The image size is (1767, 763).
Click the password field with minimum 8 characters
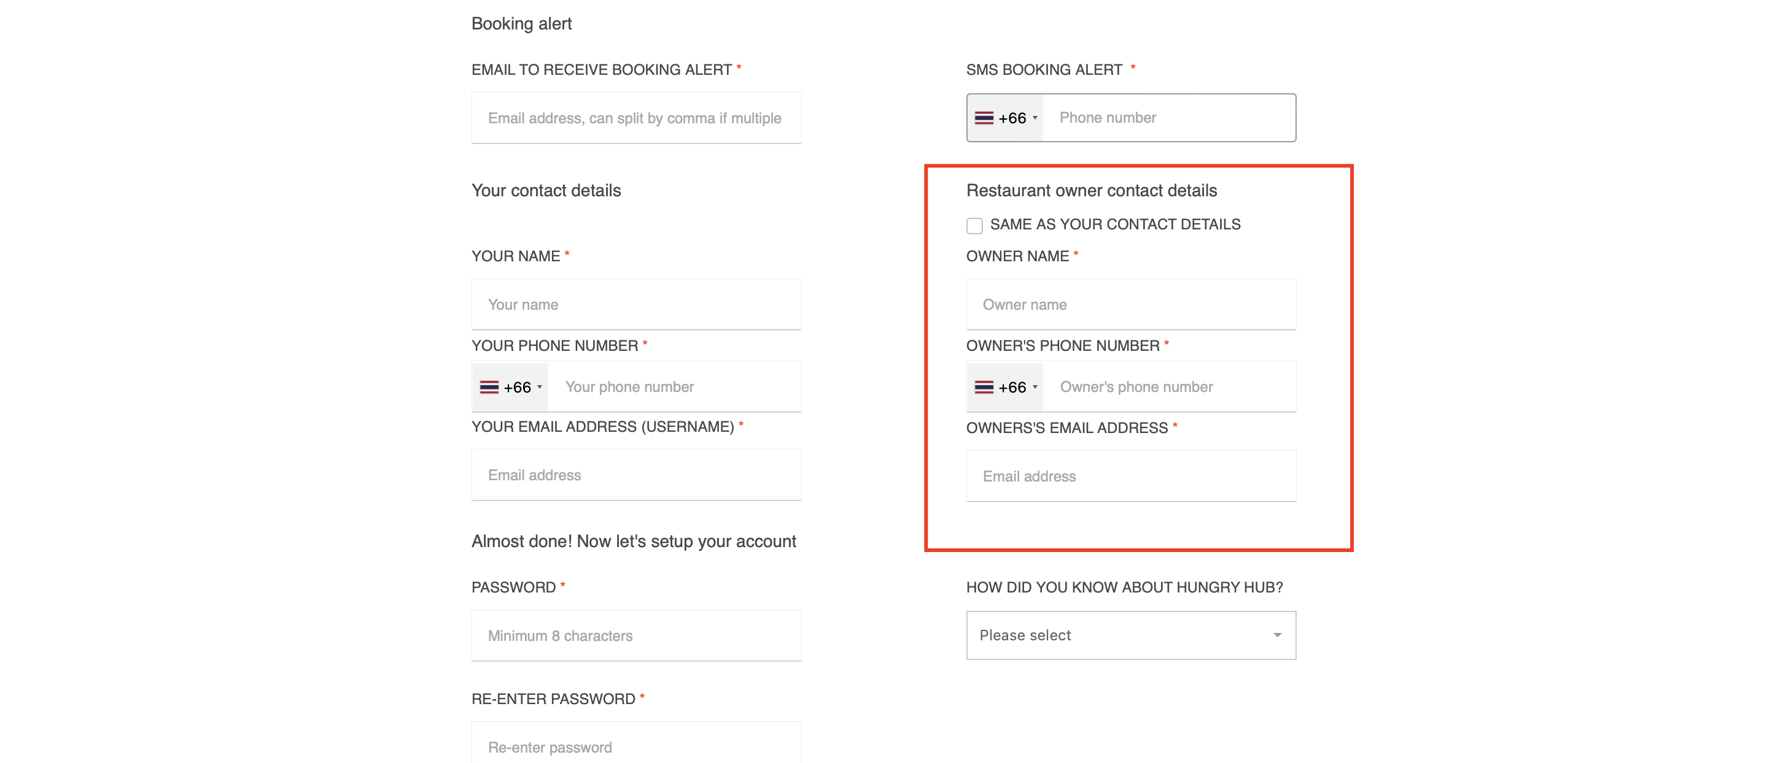tap(636, 635)
